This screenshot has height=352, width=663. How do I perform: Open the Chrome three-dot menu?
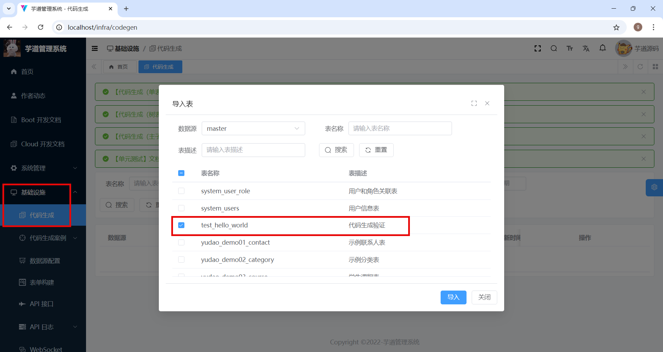tap(653, 27)
